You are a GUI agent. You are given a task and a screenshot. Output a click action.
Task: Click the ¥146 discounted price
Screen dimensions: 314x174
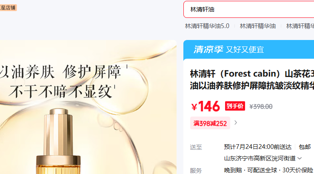pos(206,106)
